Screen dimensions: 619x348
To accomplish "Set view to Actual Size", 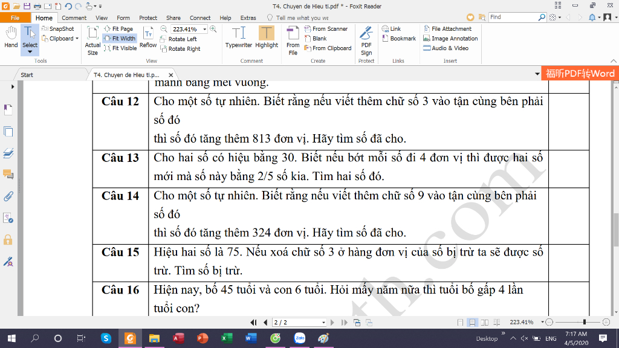I will pyautogui.click(x=92, y=40).
